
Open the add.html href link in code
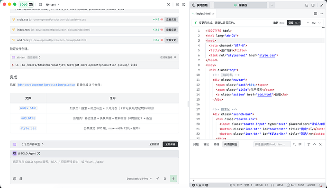tap(264, 94)
